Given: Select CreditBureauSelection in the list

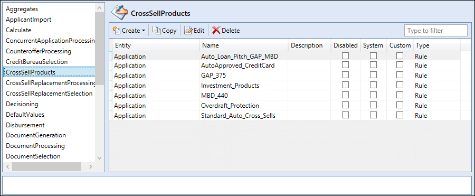Looking at the screenshot, I should [36, 62].
